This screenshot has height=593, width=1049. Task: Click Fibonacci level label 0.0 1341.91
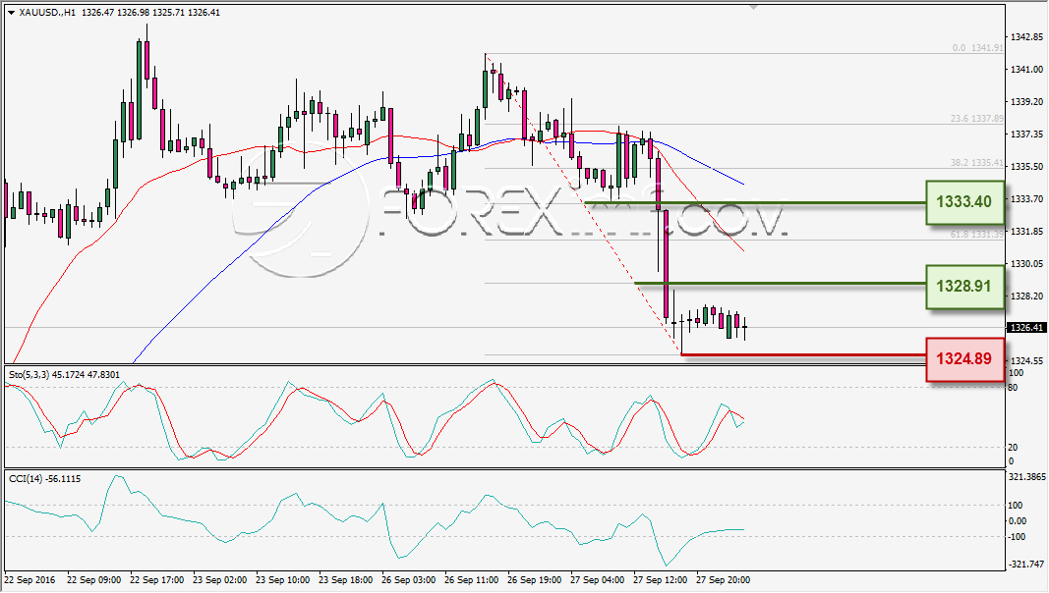pyautogui.click(x=977, y=48)
